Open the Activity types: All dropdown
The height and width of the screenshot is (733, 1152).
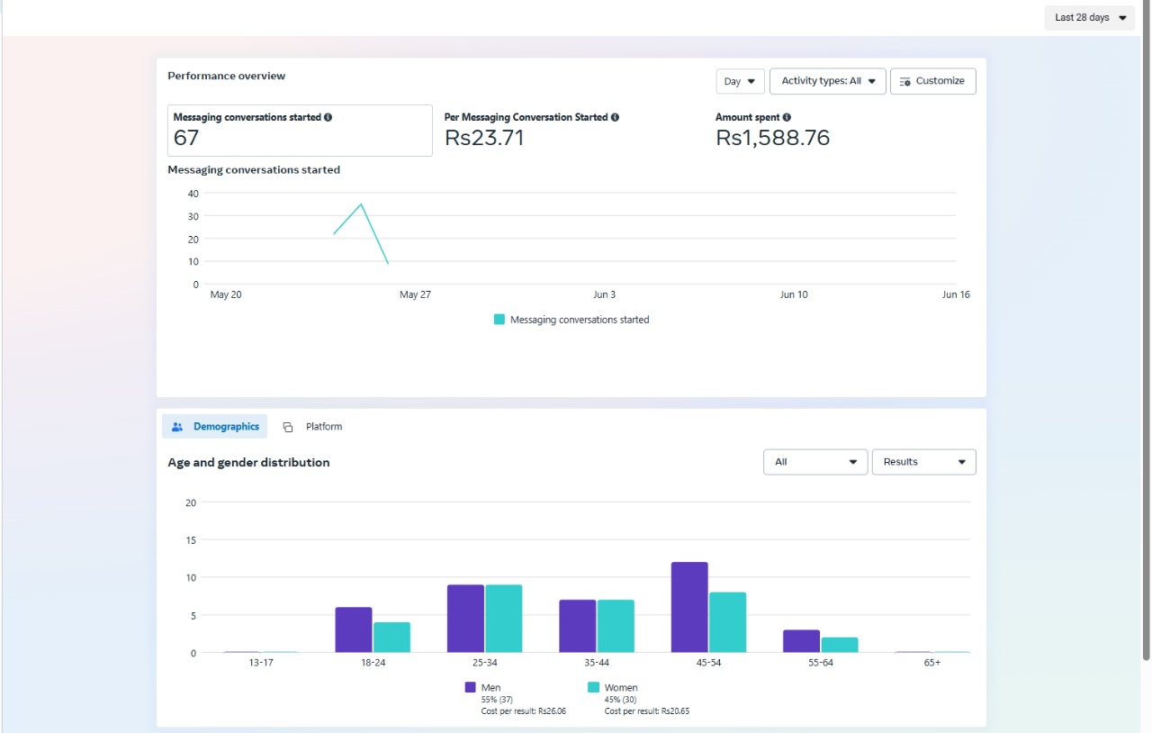click(827, 81)
